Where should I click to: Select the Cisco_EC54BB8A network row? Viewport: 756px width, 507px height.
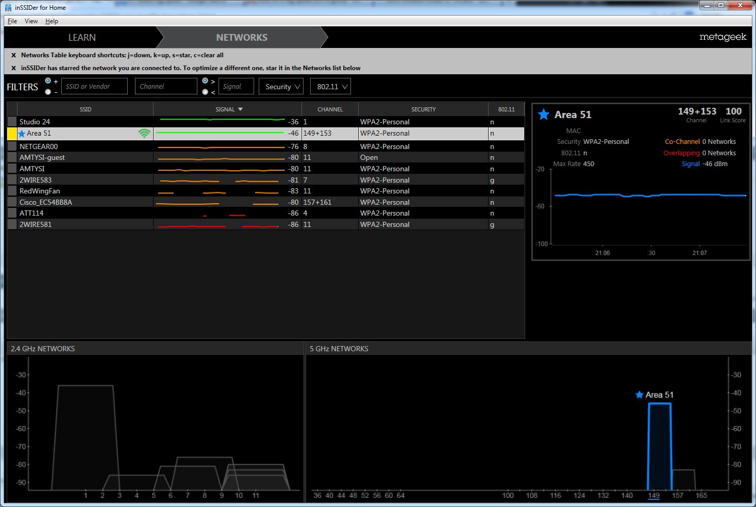point(266,202)
